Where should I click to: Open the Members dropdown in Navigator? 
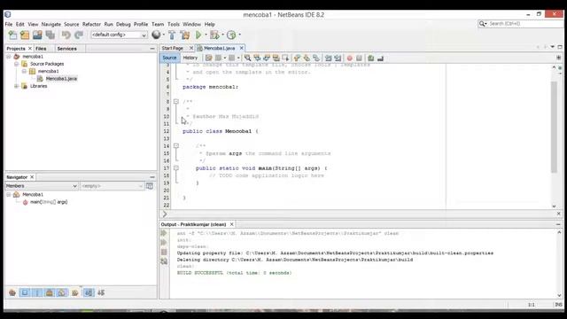click(x=42, y=186)
